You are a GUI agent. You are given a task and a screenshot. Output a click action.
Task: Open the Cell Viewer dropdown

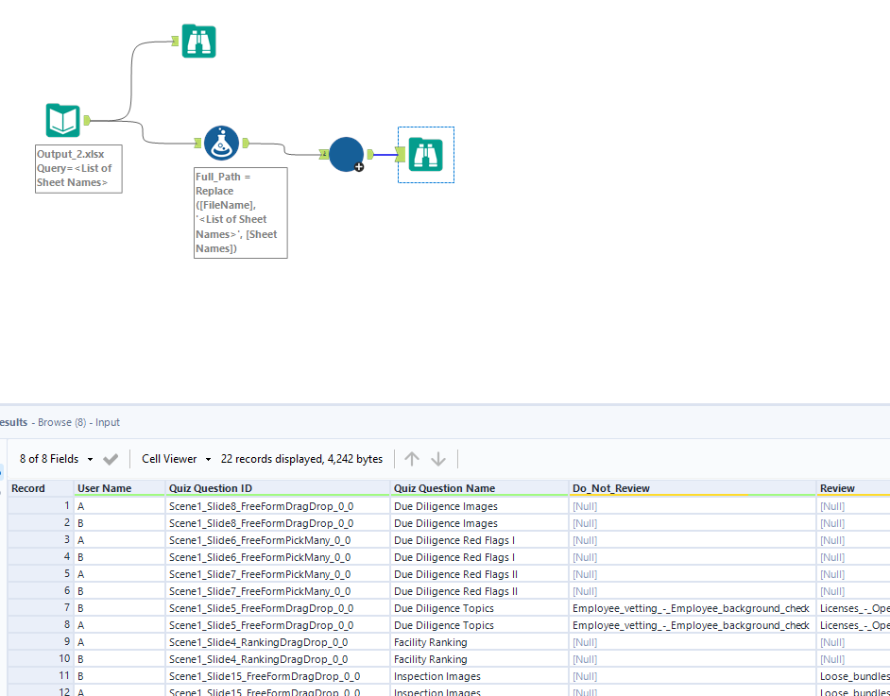point(176,459)
